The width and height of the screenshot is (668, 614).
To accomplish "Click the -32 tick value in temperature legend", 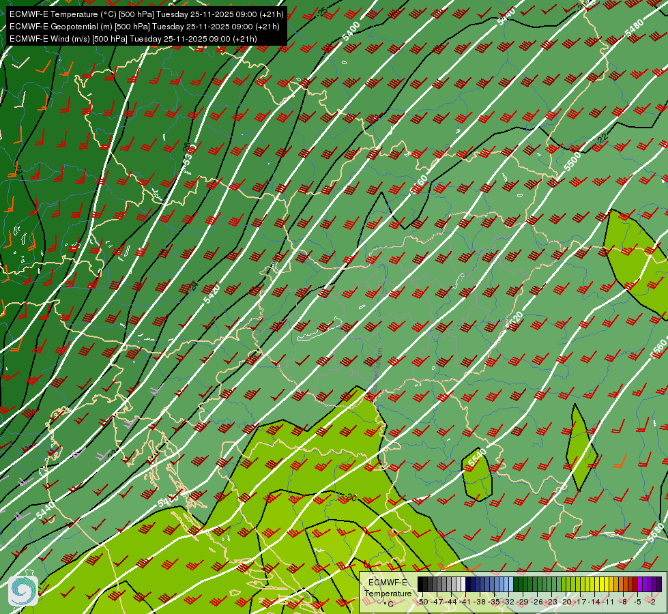I will click(x=508, y=602).
